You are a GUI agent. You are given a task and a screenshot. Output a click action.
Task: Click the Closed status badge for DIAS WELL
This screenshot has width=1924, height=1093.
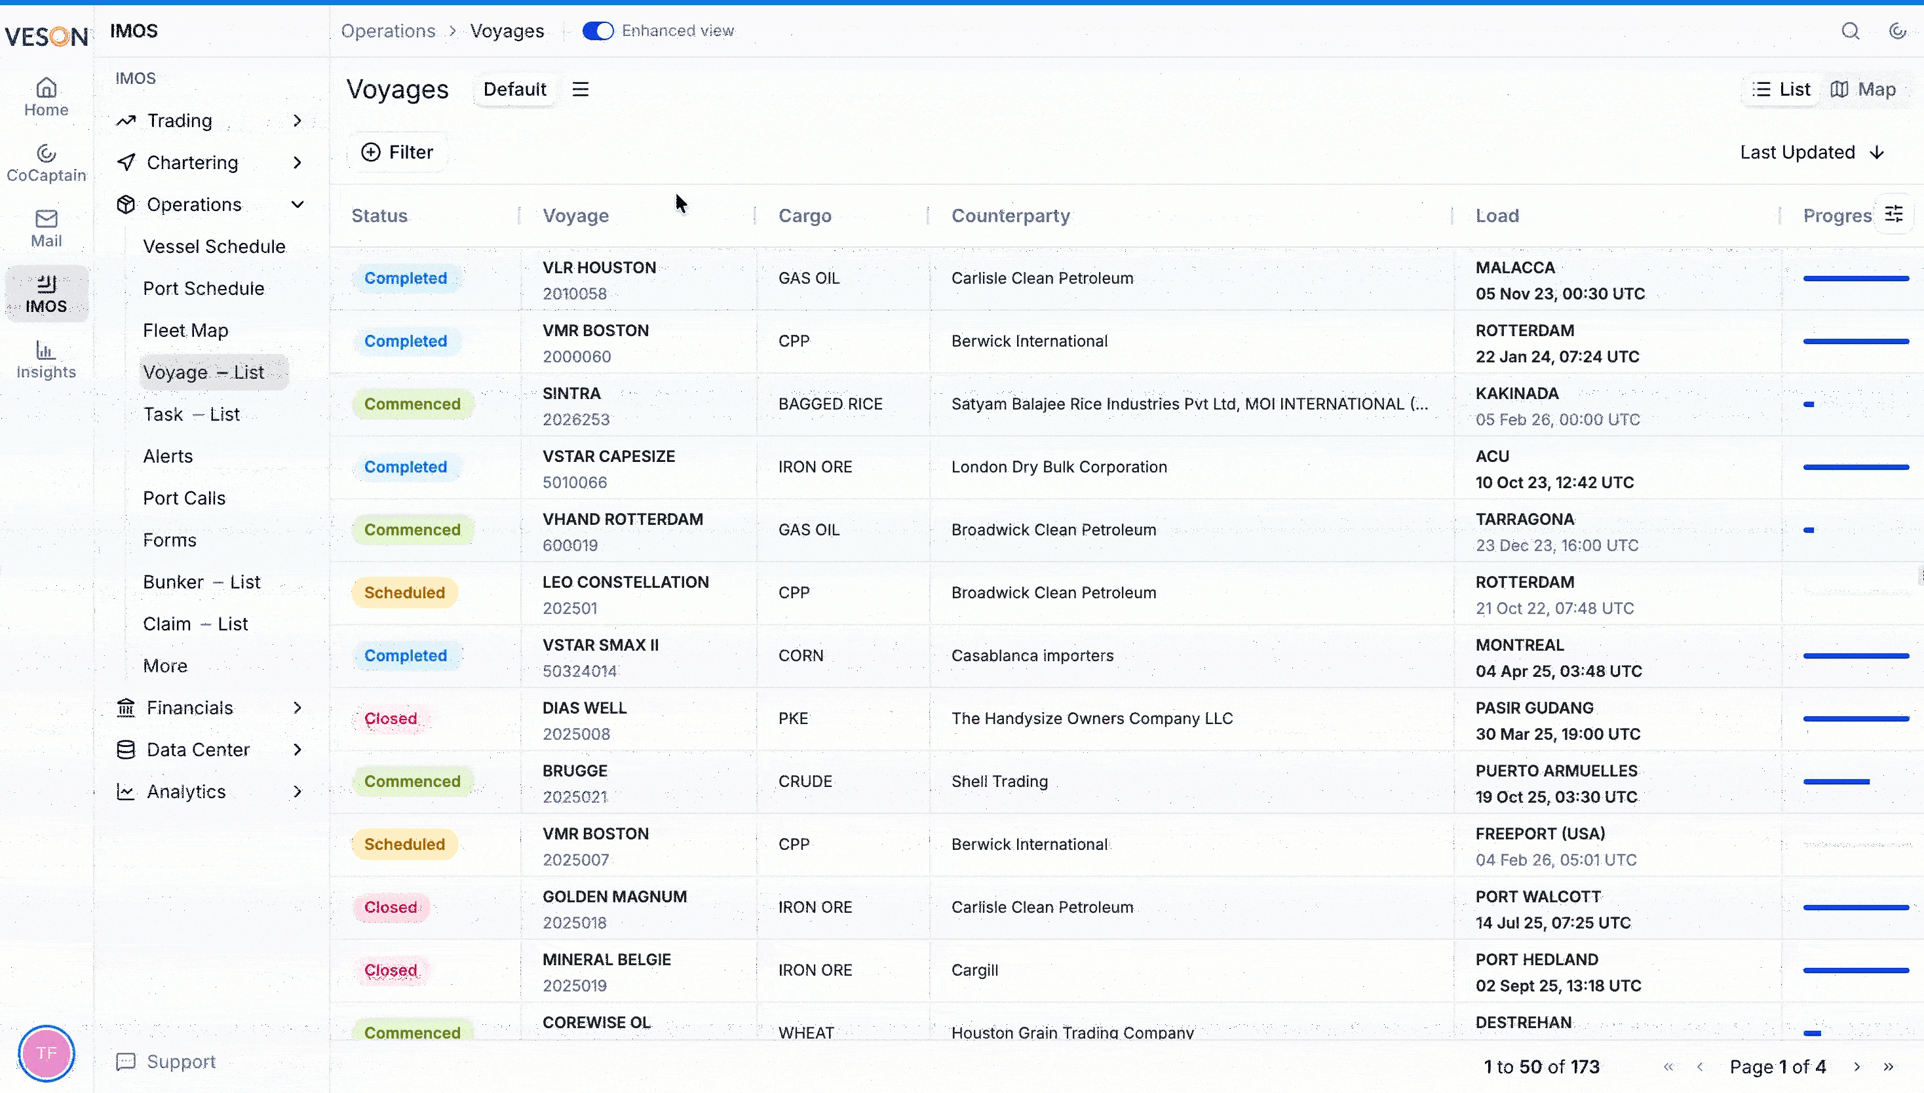tap(391, 718)
